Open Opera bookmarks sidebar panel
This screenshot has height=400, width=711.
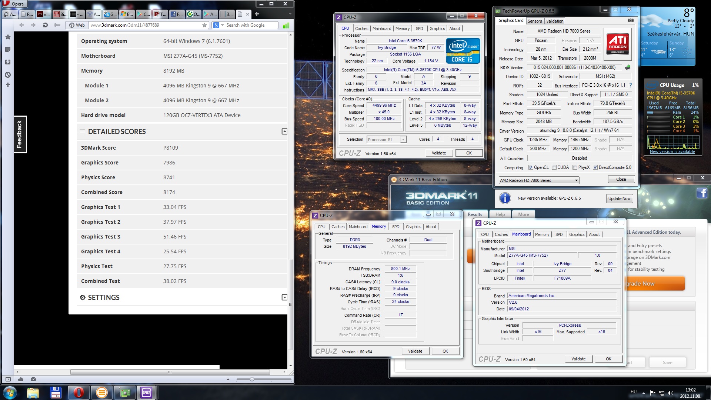click(8, 37)
